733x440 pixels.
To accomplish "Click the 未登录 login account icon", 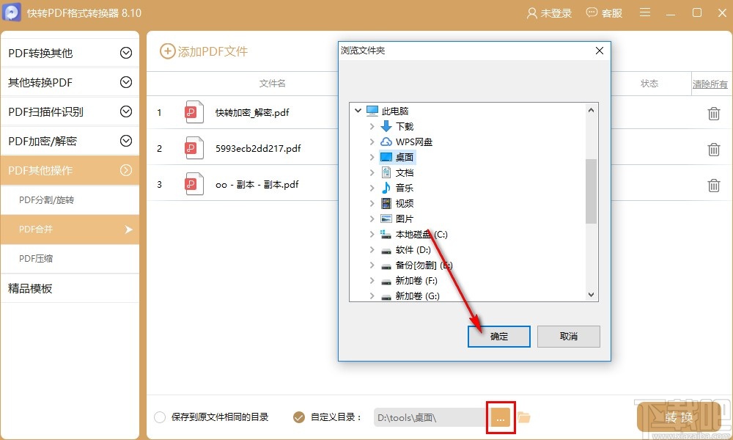I will 548,12.
